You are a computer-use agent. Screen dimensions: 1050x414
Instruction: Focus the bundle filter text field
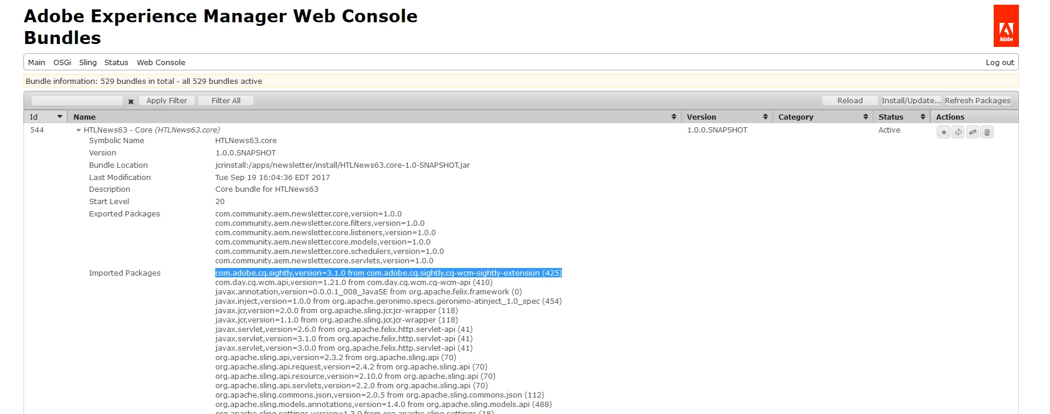(77, 100)
